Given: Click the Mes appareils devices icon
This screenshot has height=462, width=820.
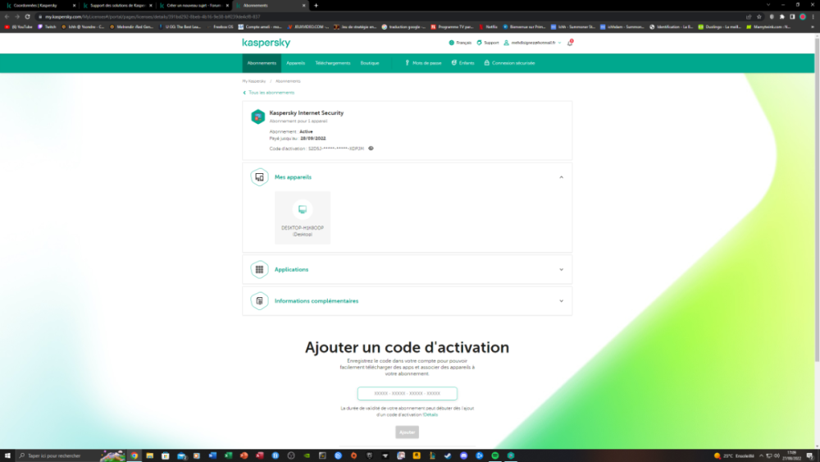Looking at the screenshot, I should [x=259, y=177].
